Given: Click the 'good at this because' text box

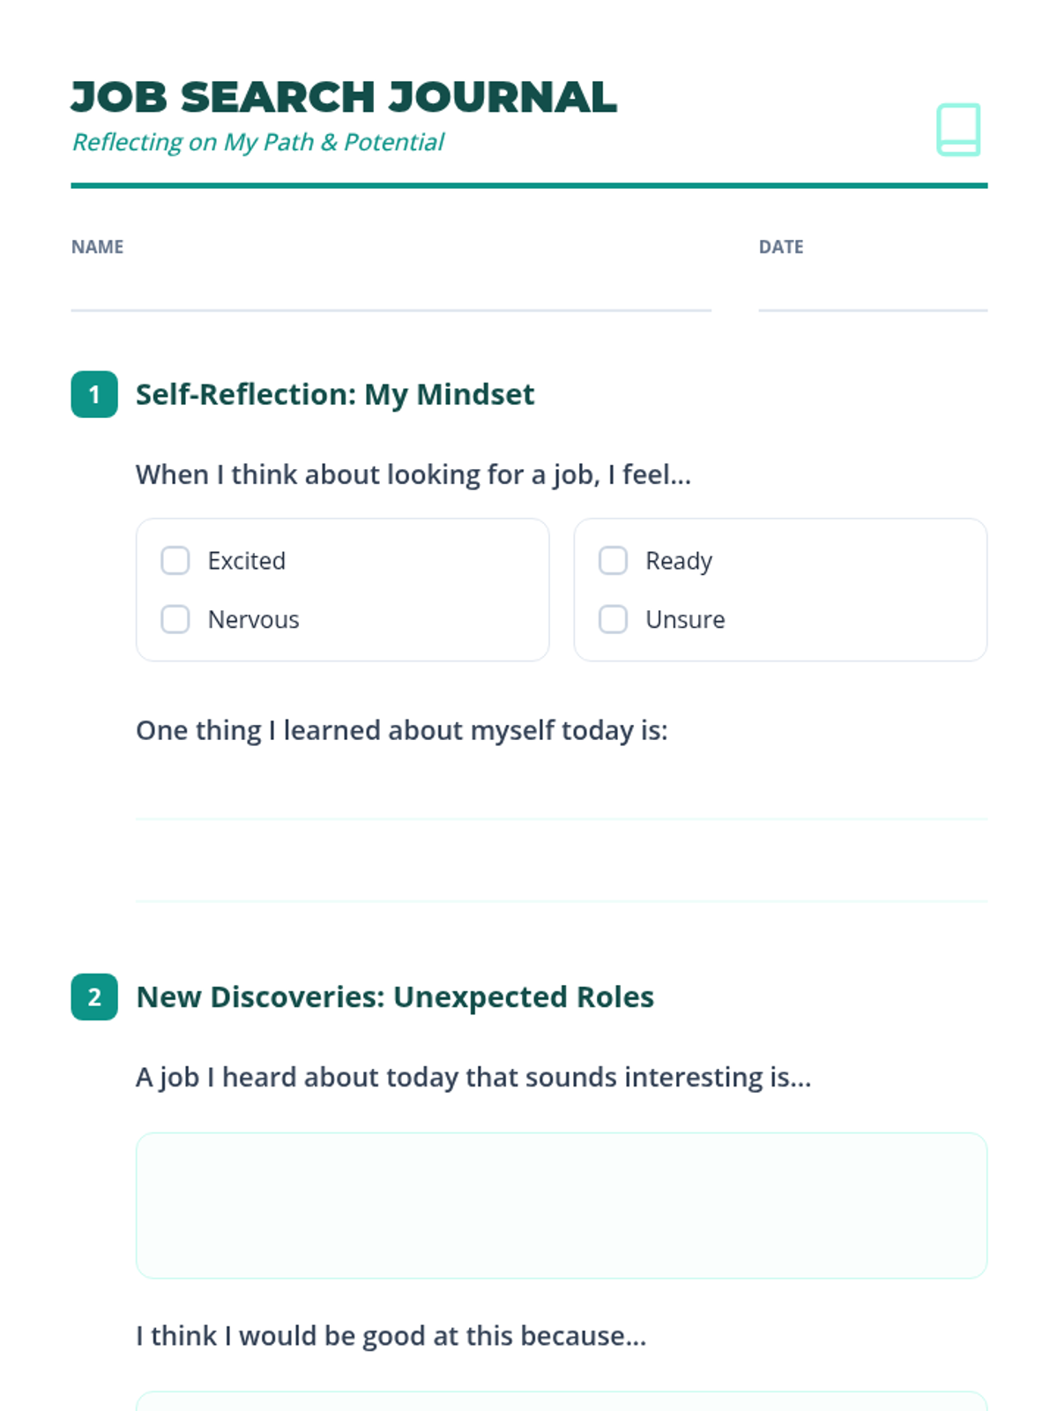Looking at the screenshot, I should click(x=561, y=1401).
